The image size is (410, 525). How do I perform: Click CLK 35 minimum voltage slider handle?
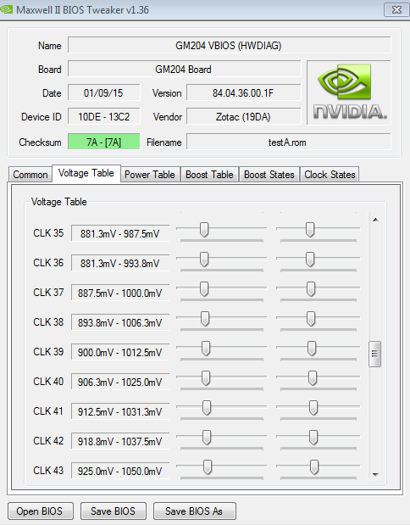pyautogui.click(x=204, y=230)
